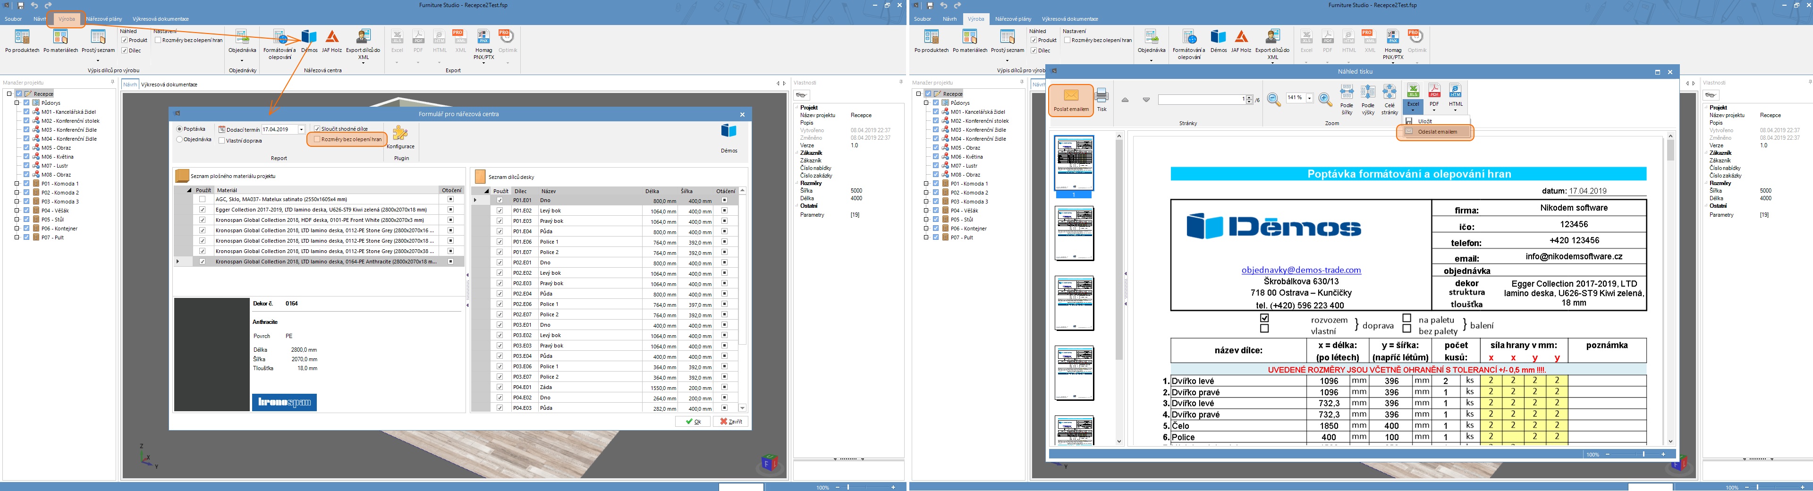Click page number input in print preview

click(1202, 99)
